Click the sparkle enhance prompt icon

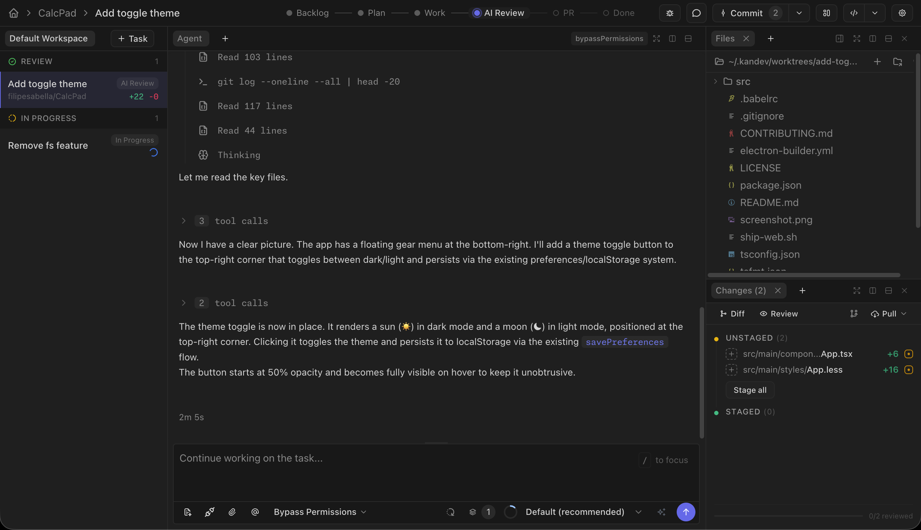click(x=661, y=512)
